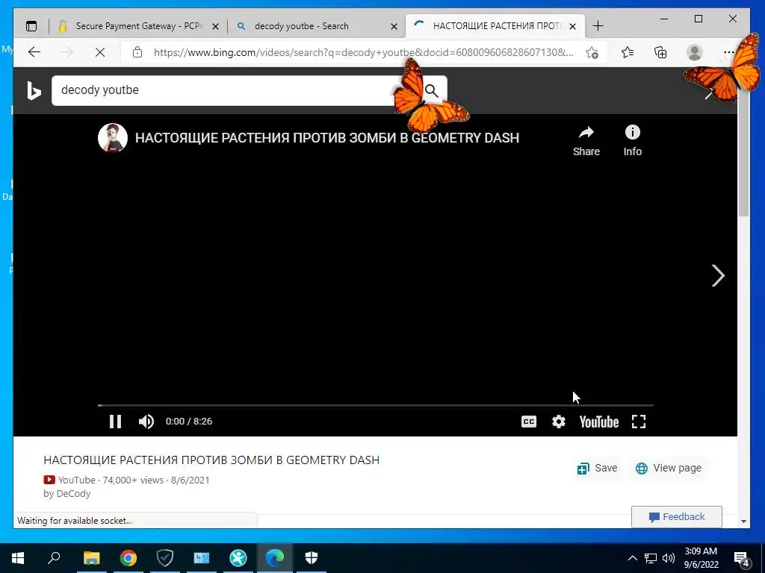Open the taskbar clock and date

(701, 558)
